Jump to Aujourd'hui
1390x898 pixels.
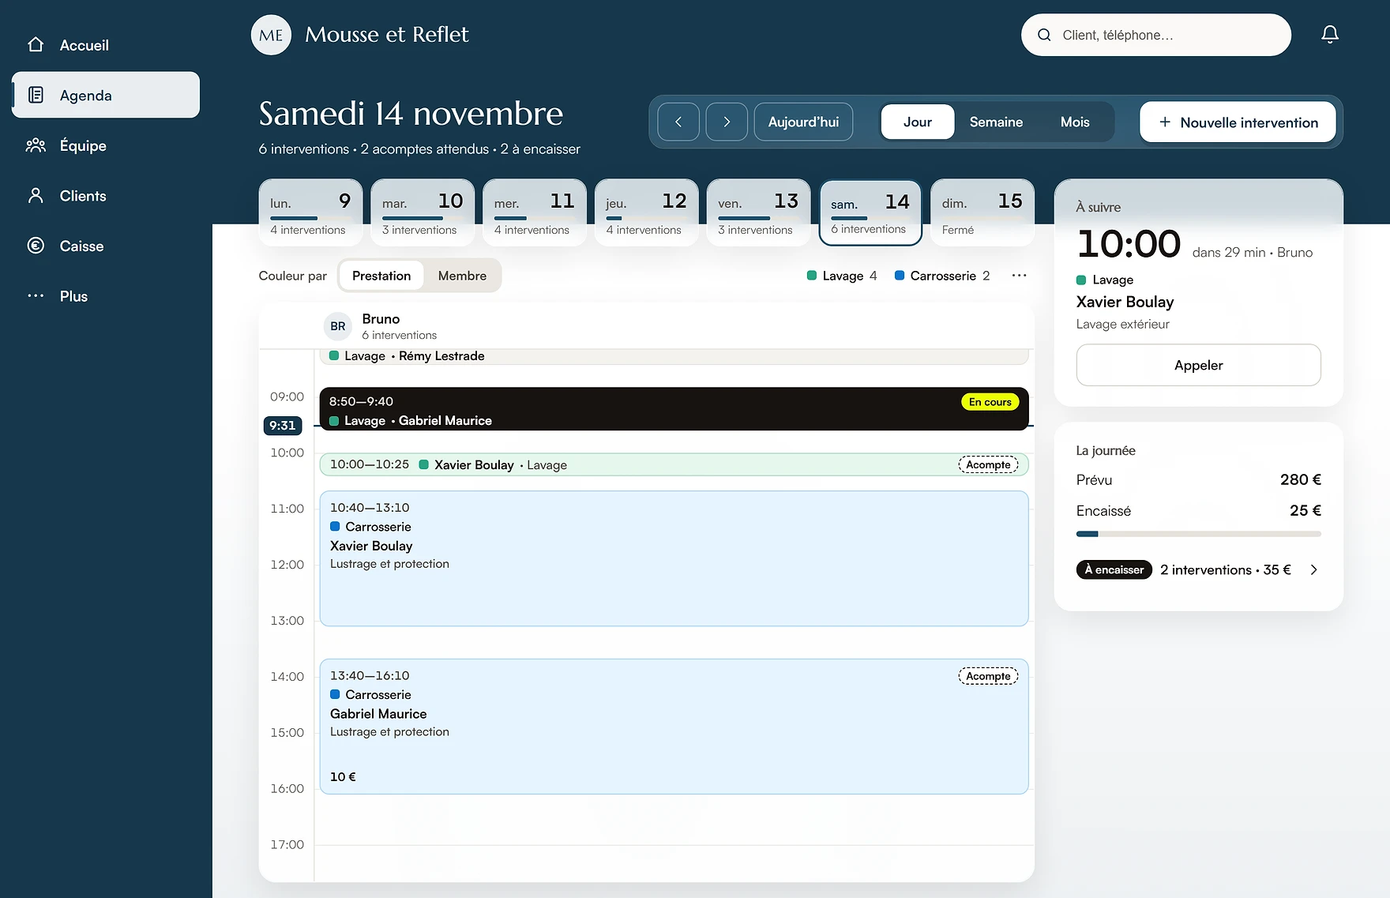pyautogui.click(x=803, y=122)
